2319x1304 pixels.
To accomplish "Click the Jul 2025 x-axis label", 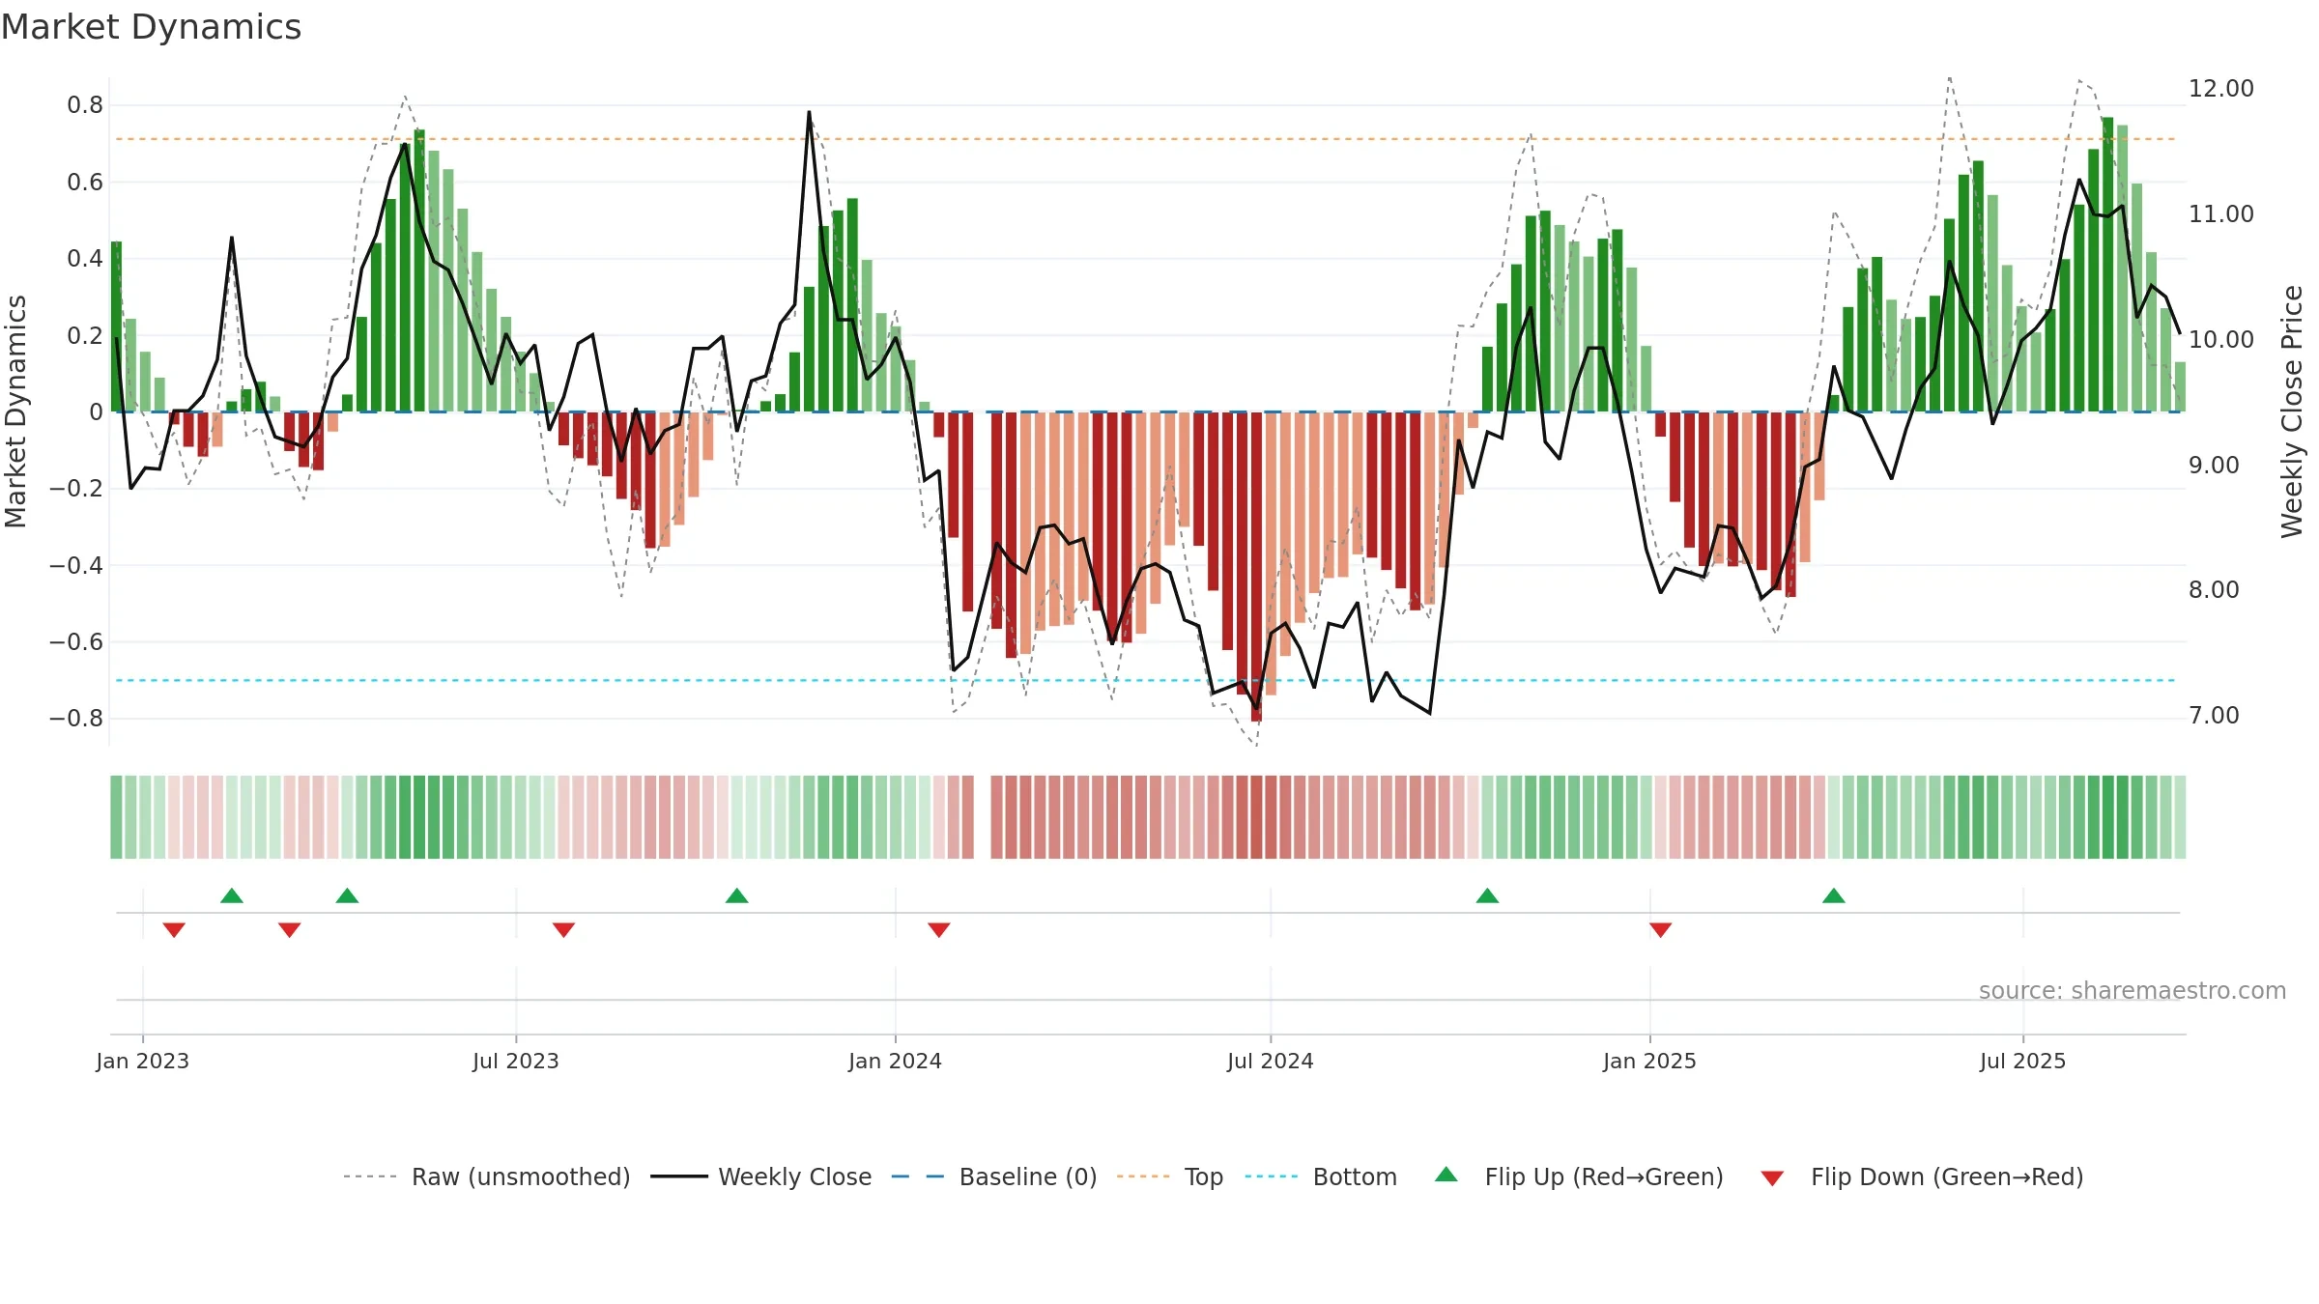I will [2023, 1061].
